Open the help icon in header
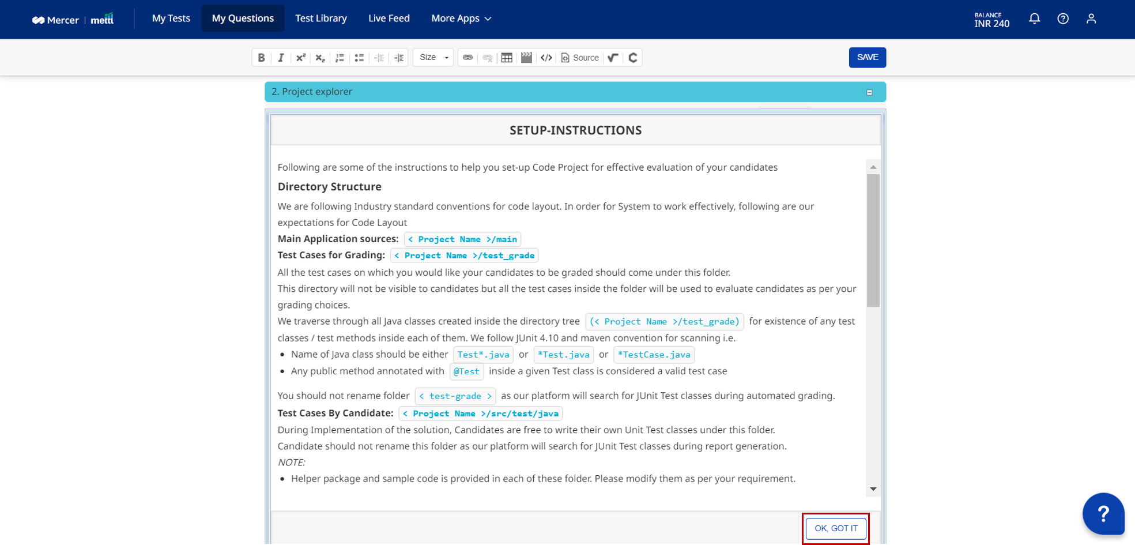 [1063, 19]
